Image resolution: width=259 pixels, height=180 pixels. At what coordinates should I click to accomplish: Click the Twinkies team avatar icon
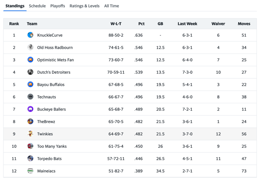pos(30,134)
